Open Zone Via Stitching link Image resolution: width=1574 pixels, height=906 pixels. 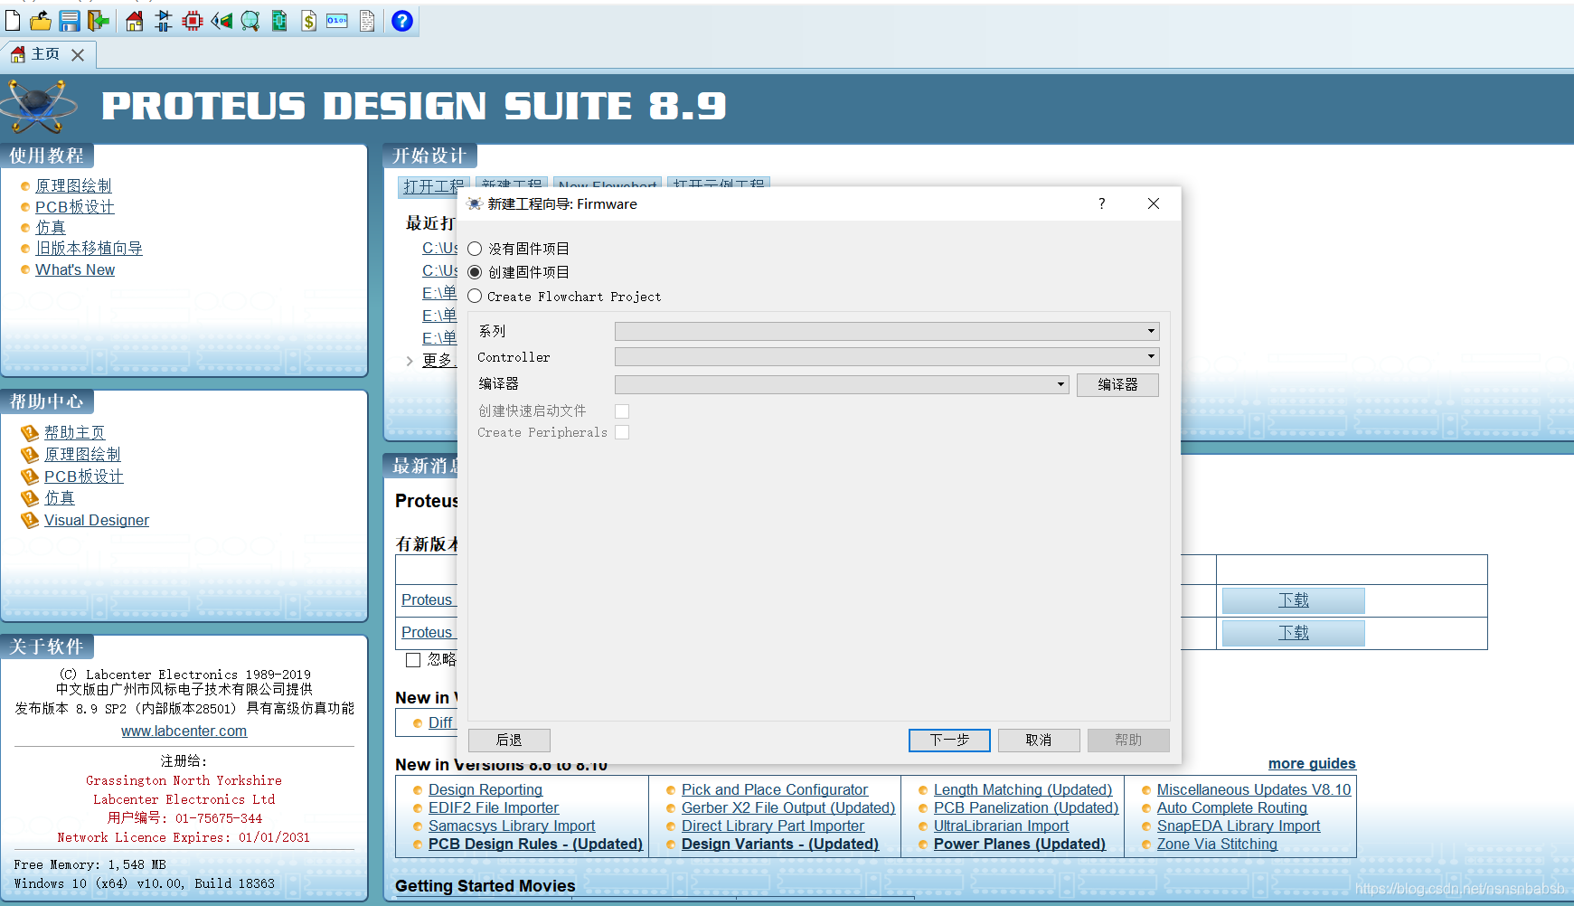tap(1217, 844)
